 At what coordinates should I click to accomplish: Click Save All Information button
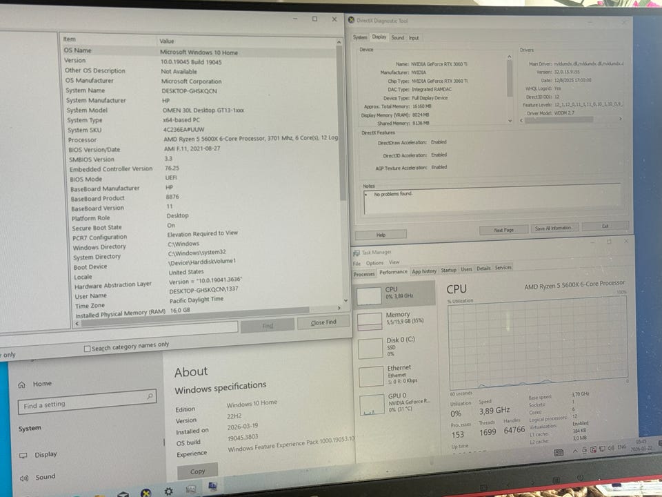click(553, 228)
